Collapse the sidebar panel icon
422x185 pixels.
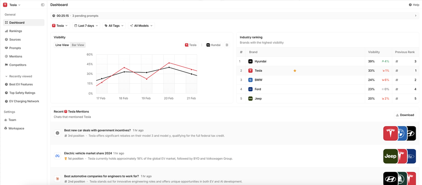[43, 5]
